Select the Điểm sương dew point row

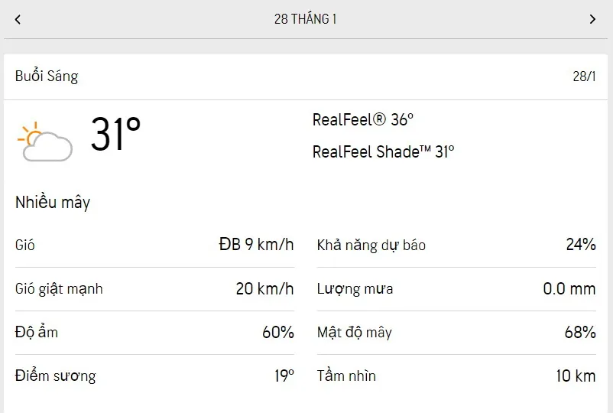154,376
